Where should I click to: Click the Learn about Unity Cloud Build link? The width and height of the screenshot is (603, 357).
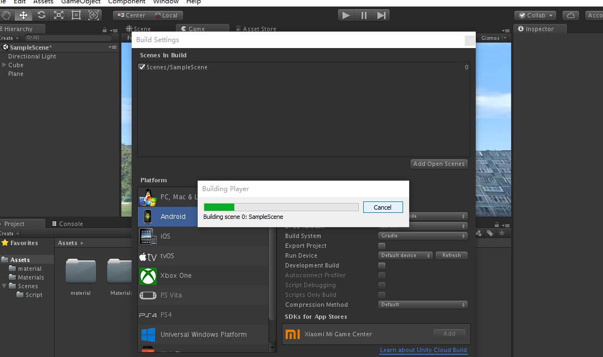(423, 350)
